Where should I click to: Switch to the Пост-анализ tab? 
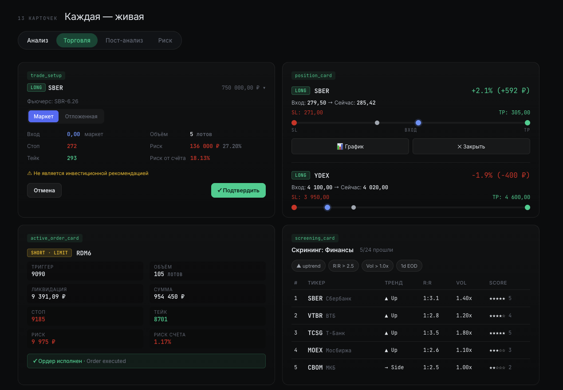[124, 40]
